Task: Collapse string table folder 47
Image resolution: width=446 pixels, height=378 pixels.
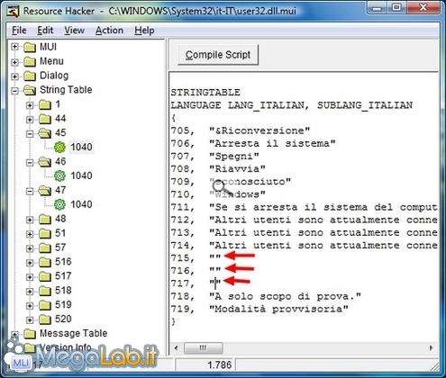Action: click(x=30, y=191)
